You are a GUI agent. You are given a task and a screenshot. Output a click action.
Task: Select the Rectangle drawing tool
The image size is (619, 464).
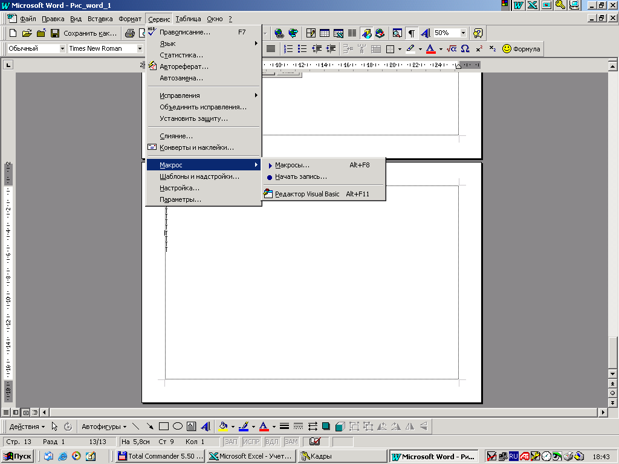163,426
